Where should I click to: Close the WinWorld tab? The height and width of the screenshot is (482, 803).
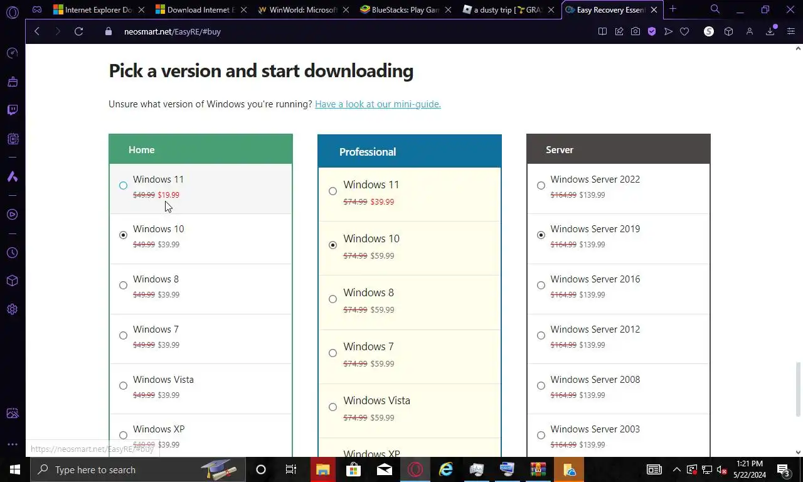pyautogui.click(x=346, y=10)
